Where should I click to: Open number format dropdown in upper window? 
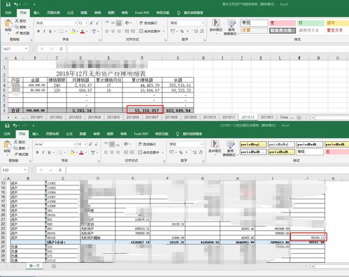[202, 23]
